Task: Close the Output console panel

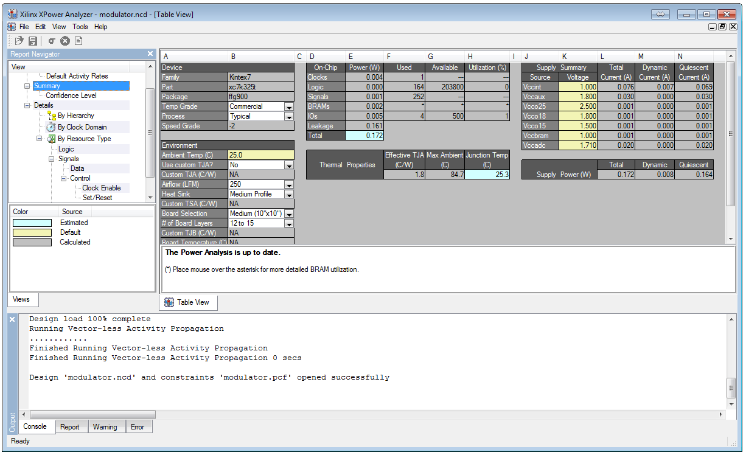Action: click(12, 319)
